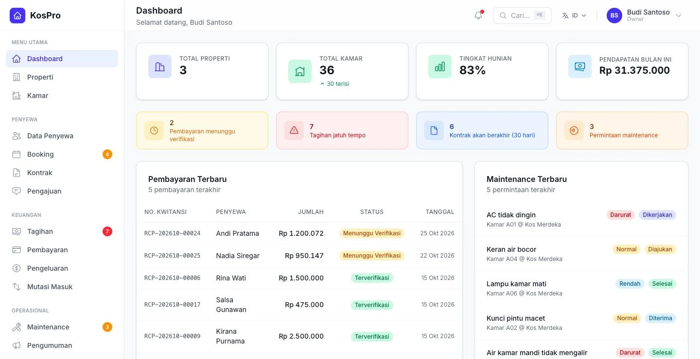Click the warning triangle icon for overdue bills
This screenshot has height=359, width=700.
tap(294, 131)
